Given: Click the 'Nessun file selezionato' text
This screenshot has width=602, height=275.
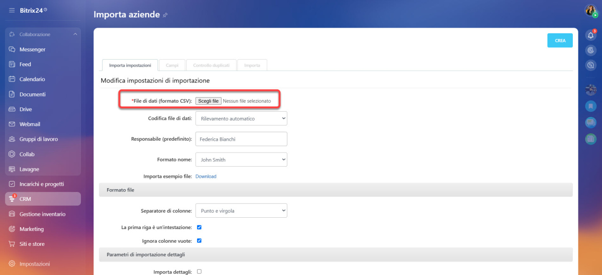Looking at the screenshot, I should 247,101.
